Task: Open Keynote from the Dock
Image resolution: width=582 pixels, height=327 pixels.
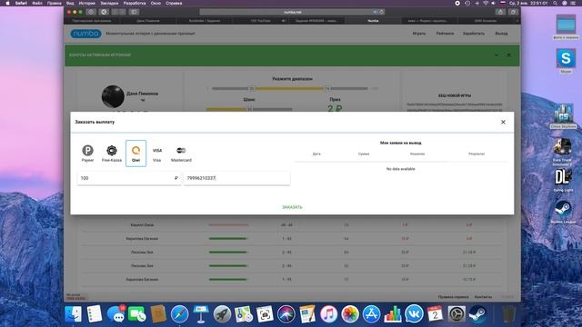Action: pyautogui.click(x=201, y=314)
